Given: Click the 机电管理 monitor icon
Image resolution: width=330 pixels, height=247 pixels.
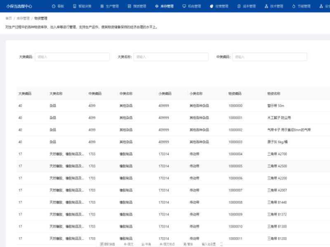Looking at the screenshot, I should click(x=184, y=6).
